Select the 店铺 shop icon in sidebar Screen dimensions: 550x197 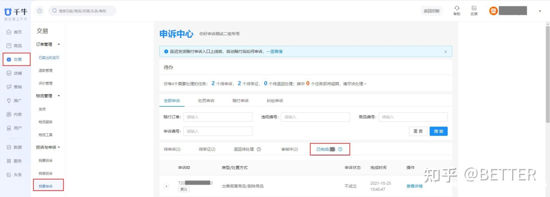pos(9,73)
